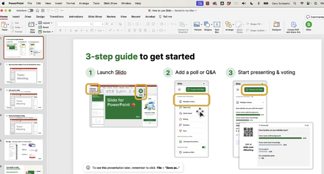324x174 pixels.
Task: Open macOS Spotlight search icon
Action: click(295, 3)
